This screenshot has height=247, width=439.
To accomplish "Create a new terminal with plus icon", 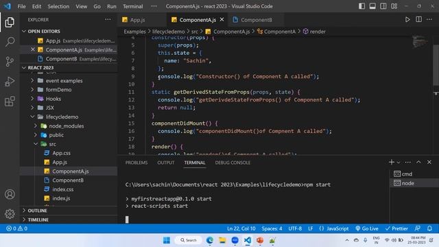I will coord(392,162).
